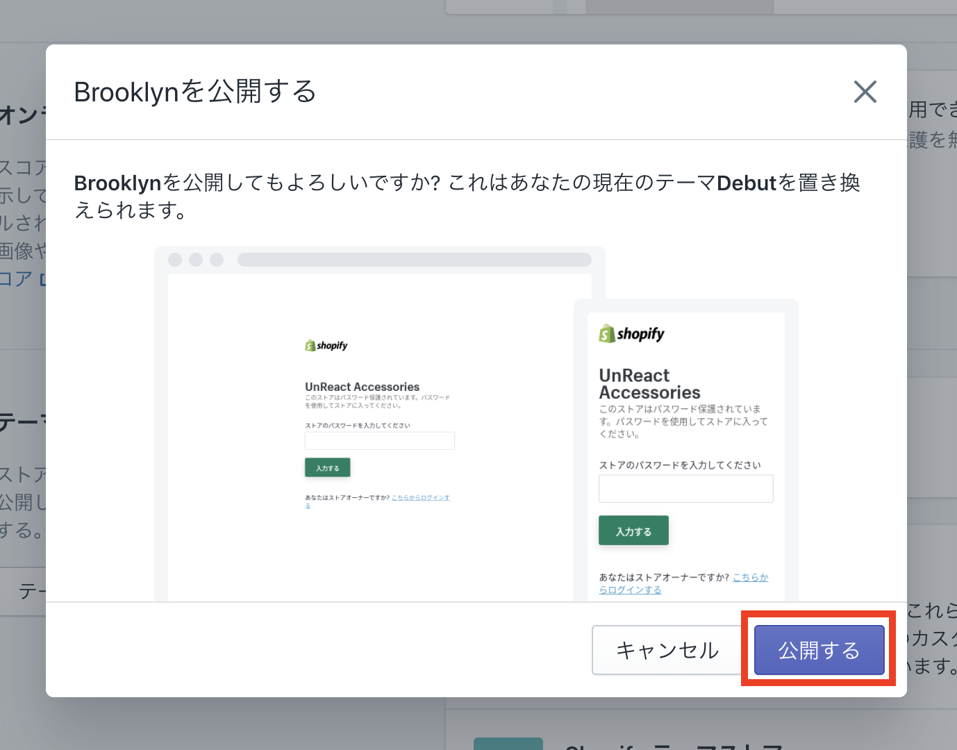Click UnReact Accessories heading in mobile preview
Screen dimensions: 957x750
click(649, 384)
